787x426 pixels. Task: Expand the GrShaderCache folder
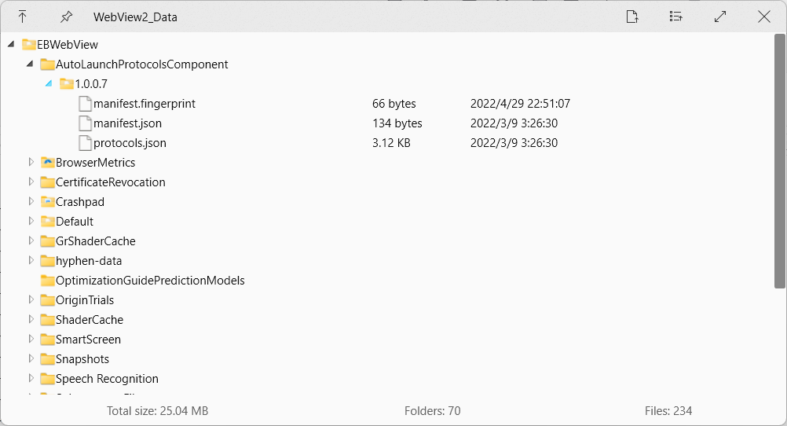click(31, 241)
